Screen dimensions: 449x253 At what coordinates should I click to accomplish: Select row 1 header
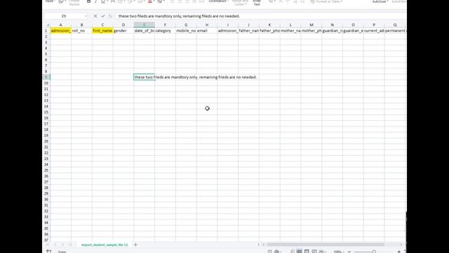tap(46, 31)
